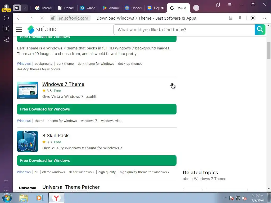Image resolution: width=271 pixels, height=203 pixels.
Task: Open the tabs collections icon in title bar
Action: click(218, 5)
